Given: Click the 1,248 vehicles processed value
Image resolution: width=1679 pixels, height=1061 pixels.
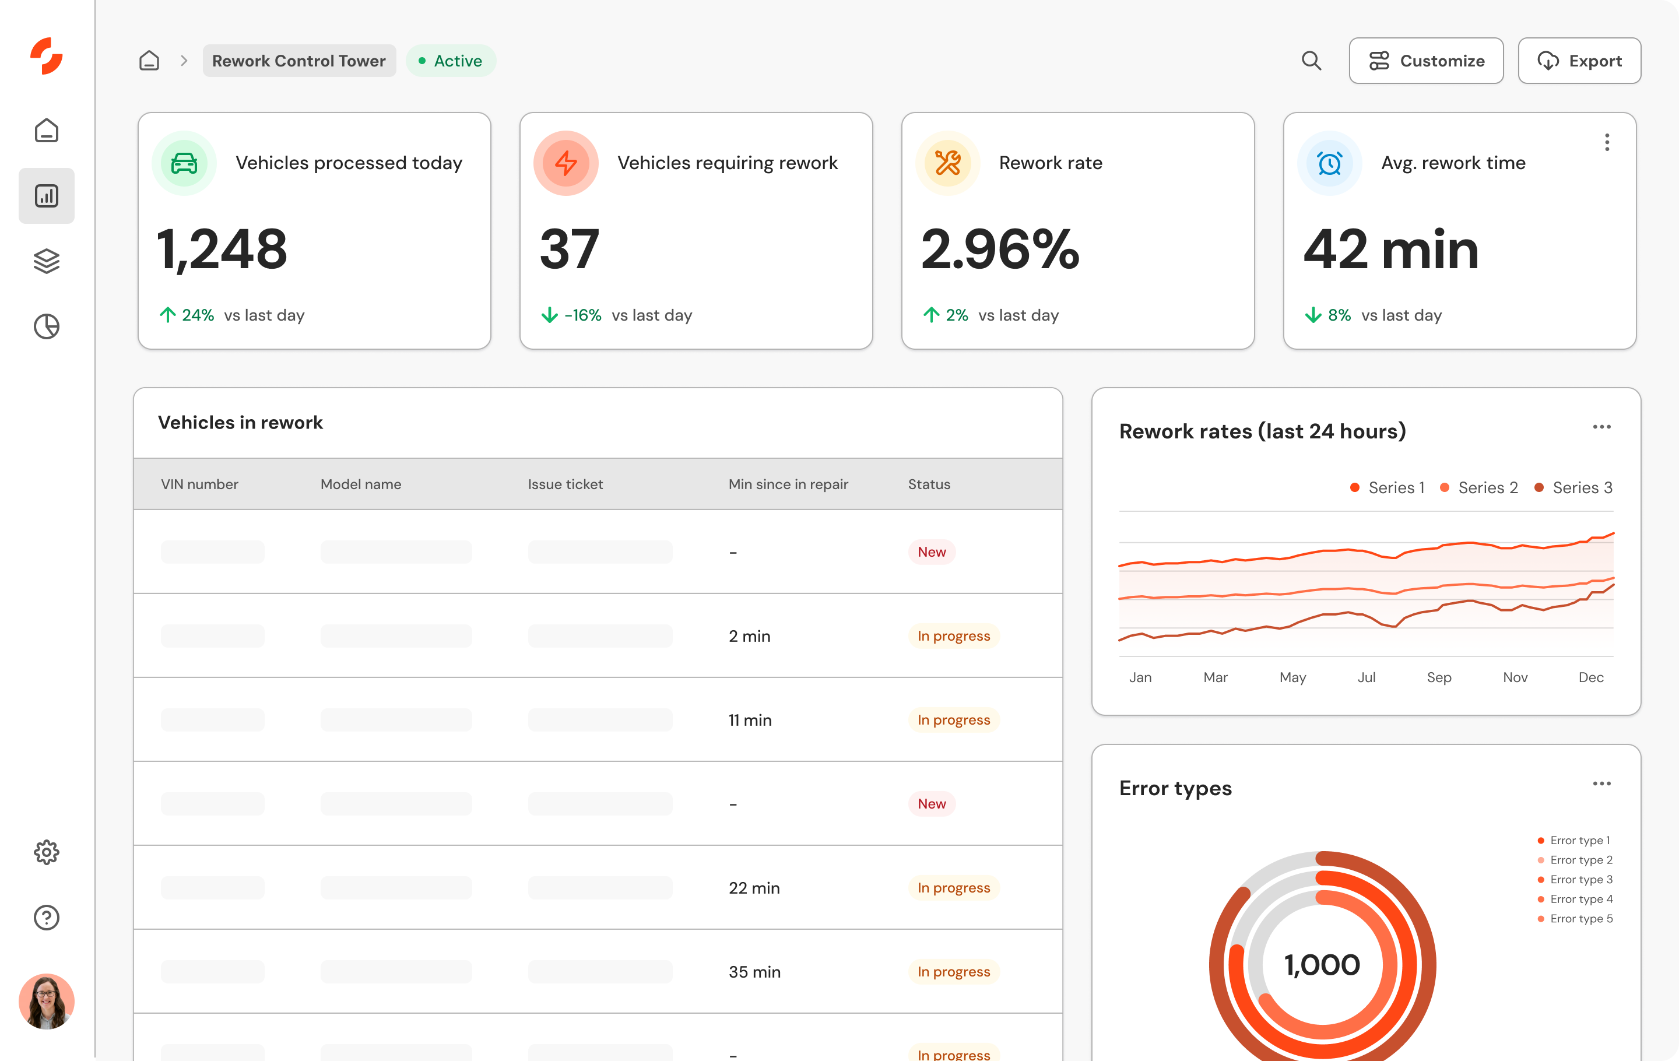Looking at the screenshot, I should (x=222, y=250).
